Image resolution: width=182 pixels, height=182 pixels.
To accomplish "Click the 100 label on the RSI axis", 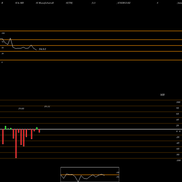I will (3, 33).
